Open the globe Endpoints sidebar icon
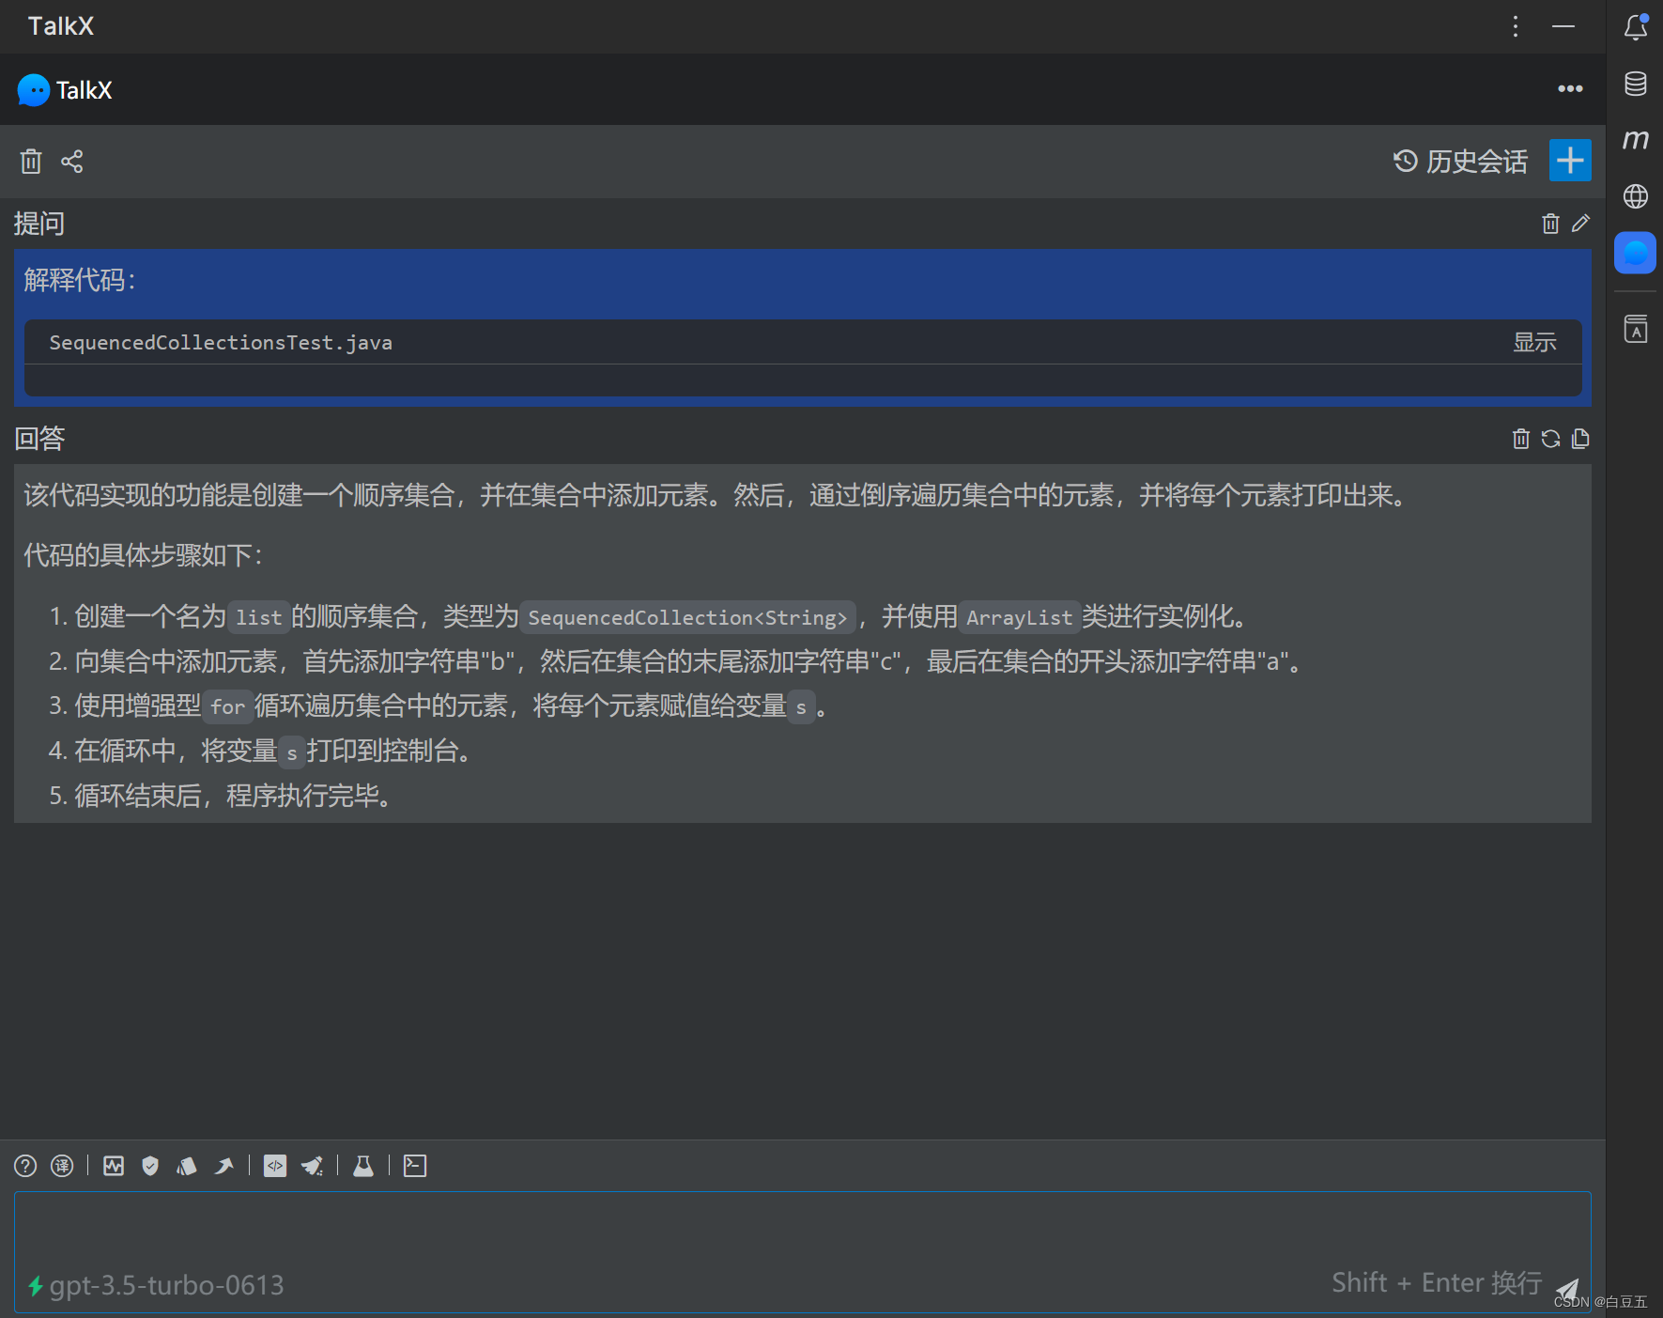1663x1318 pixels. pyautogui.click(x=1636, y=196)
